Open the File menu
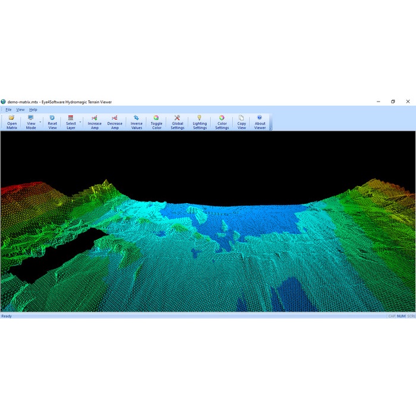416x416 pixels. pos(8,109)
